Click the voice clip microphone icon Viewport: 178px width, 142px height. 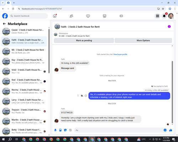[x=55, y=130]
